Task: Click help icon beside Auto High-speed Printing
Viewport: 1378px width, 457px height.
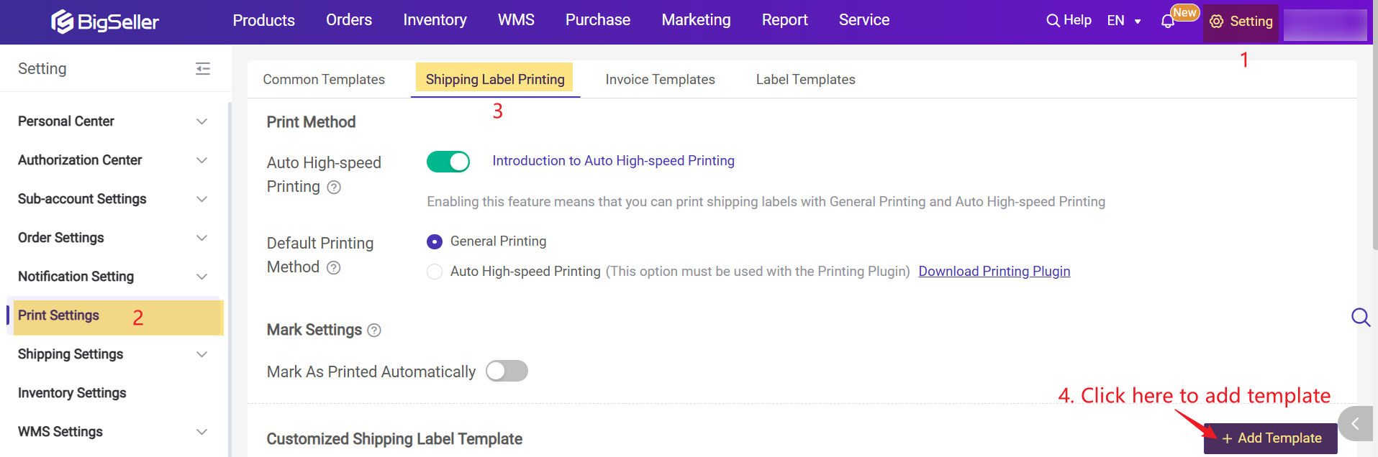Action: pos(334,188)
